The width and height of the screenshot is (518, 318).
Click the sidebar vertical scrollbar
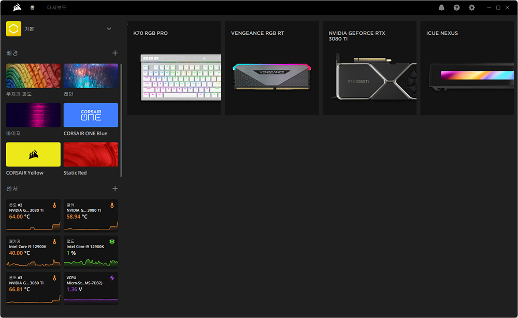tap(121, 120)
